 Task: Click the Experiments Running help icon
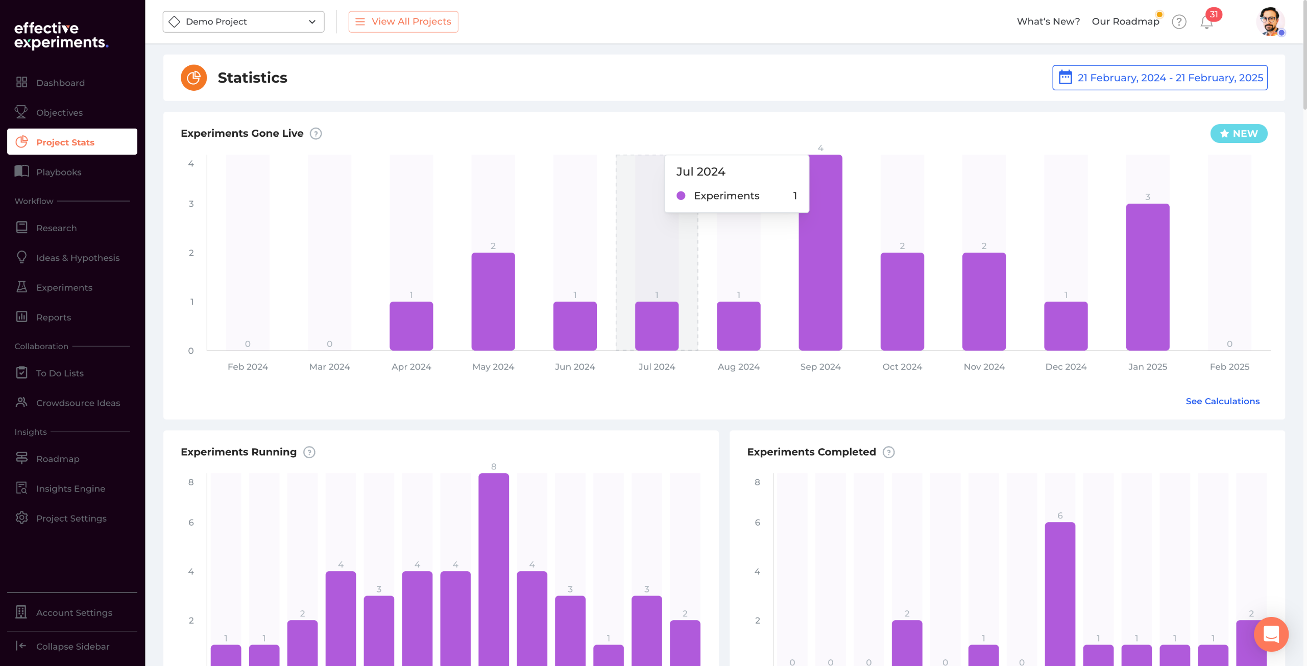pos(309,452)
